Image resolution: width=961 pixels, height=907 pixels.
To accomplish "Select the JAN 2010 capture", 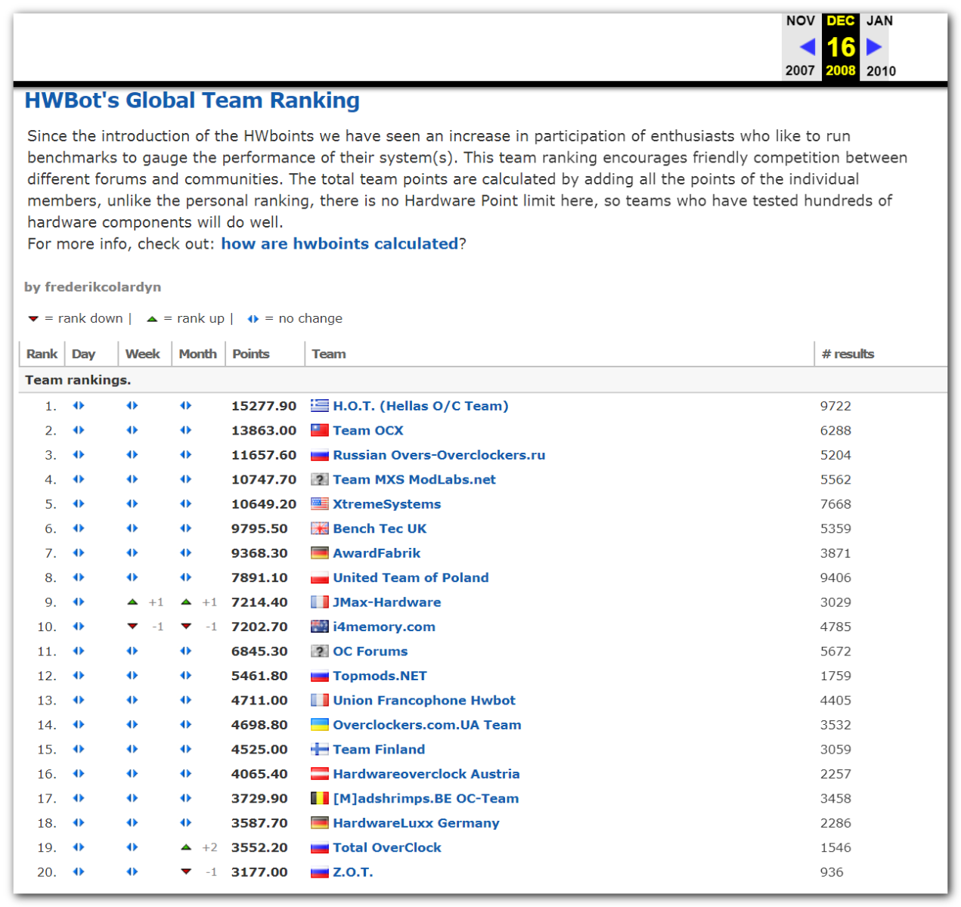I will pyautogui.click(x=880, y=21).
